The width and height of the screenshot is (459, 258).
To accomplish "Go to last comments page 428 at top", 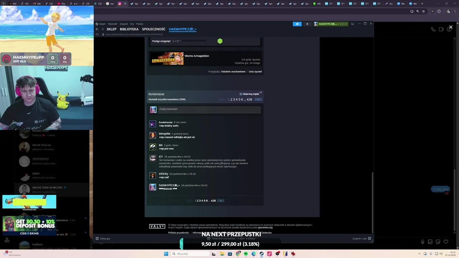I will 249,99.
